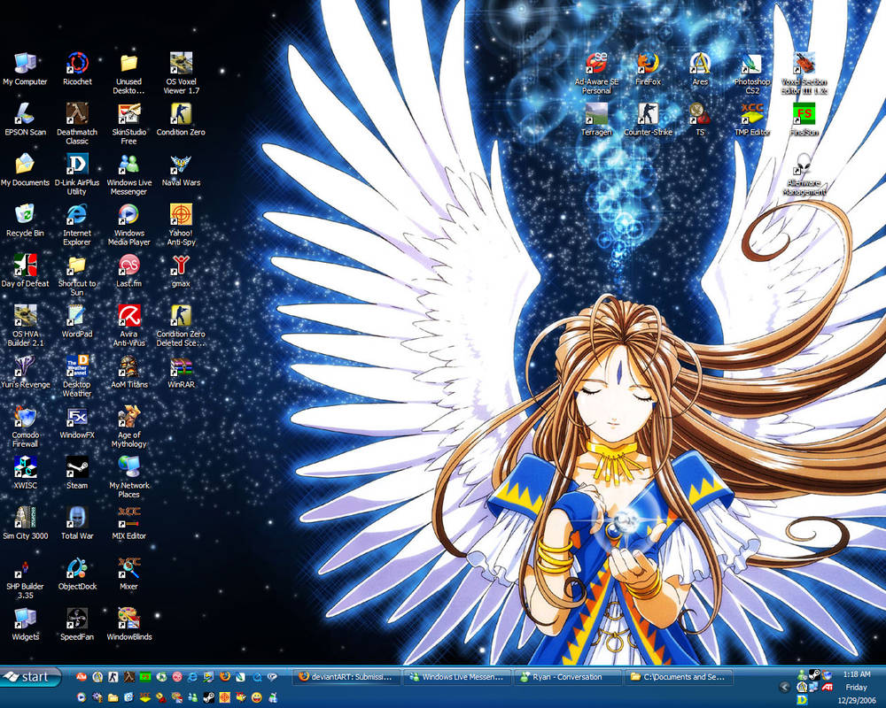The height and width of the screenshot is (708, 886).
Task: Switch to Ryan - Conversation taskbar button
Action: pyautogui.click(x=568, y=677)
